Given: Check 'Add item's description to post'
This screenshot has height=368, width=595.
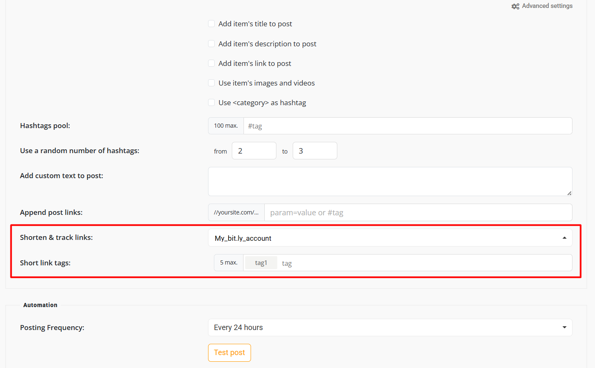Looking at the screenshot, I should 211,44.
